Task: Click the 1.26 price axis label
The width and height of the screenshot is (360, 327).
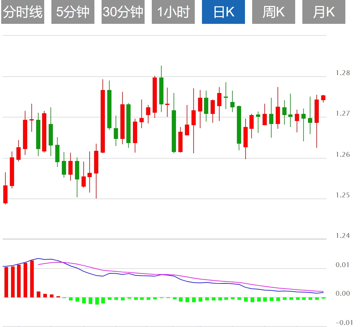Action: 343,155
